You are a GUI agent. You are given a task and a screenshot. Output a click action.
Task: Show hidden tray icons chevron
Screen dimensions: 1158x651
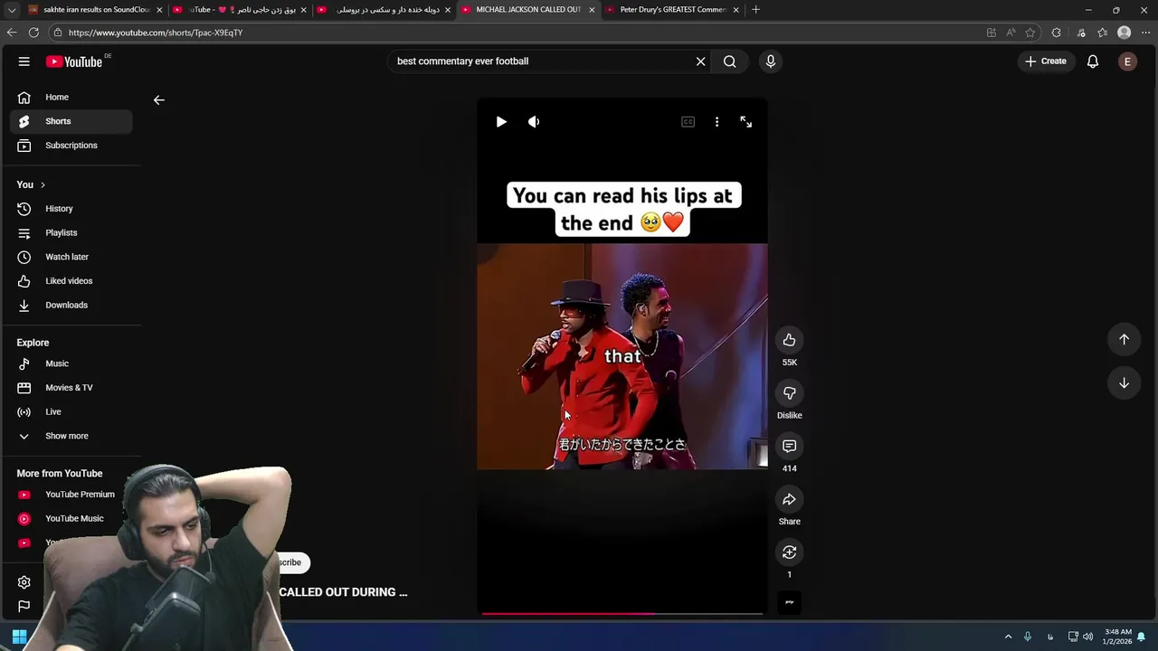[x=1008, y=637]
